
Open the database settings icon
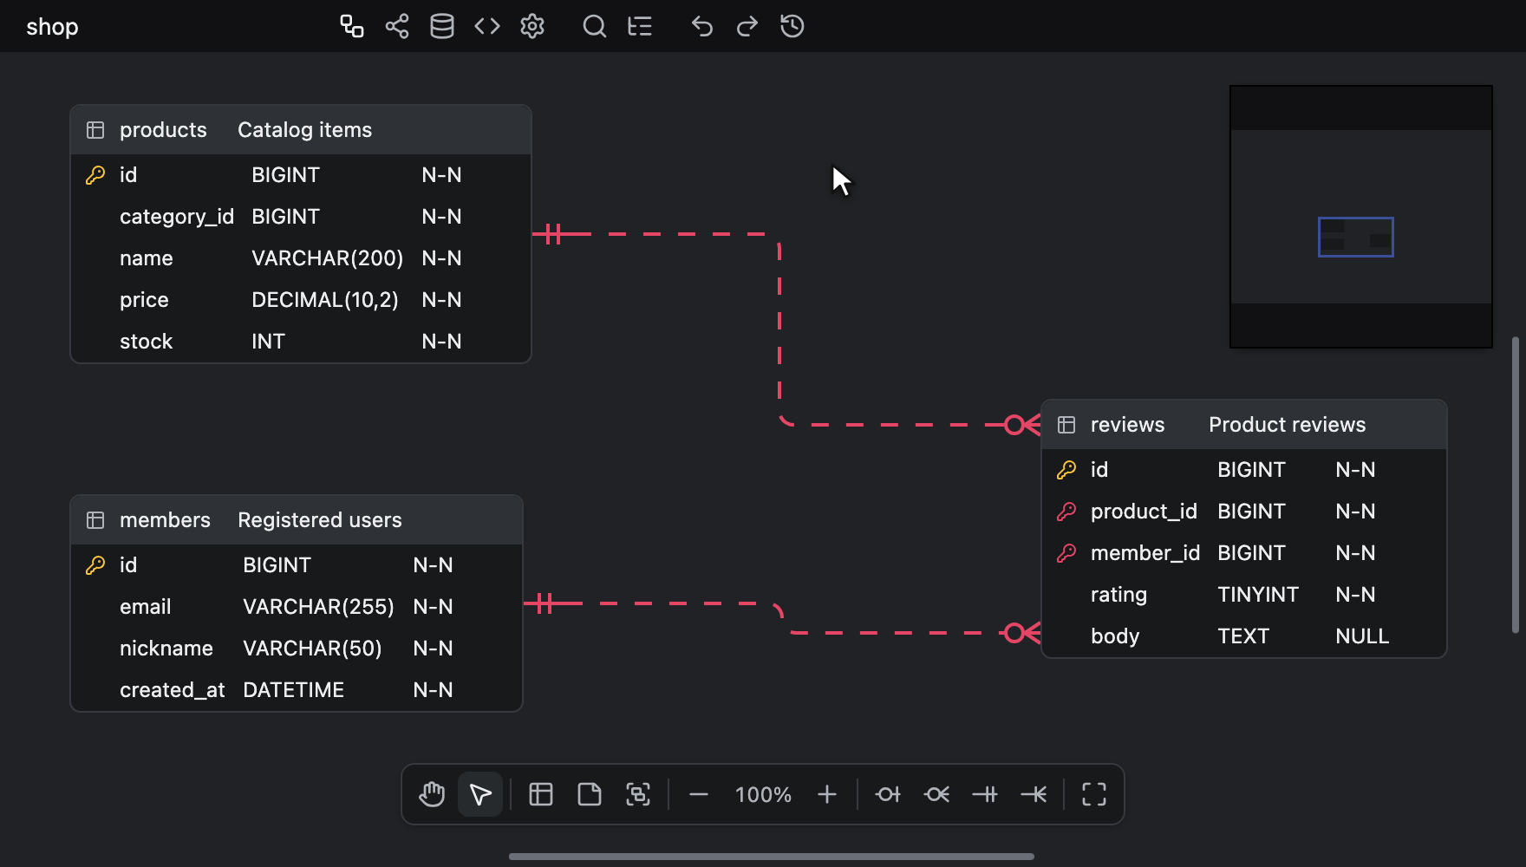tap(442, 26)
